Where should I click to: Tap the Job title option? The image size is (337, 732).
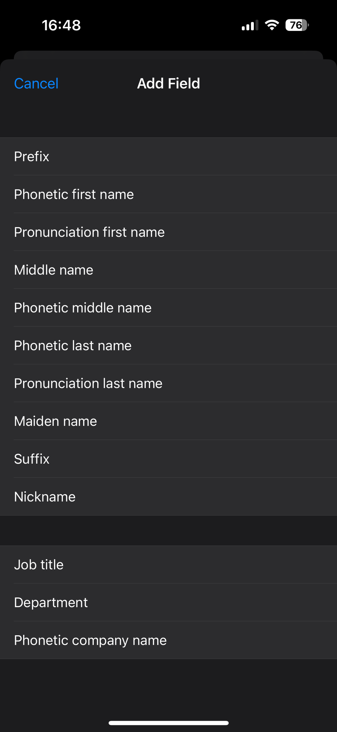pos(39,565)
